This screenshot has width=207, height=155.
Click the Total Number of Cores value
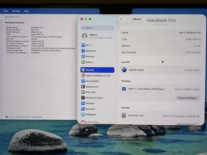click(x=46, y=37)
